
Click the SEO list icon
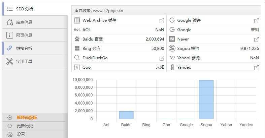[10, 9]
